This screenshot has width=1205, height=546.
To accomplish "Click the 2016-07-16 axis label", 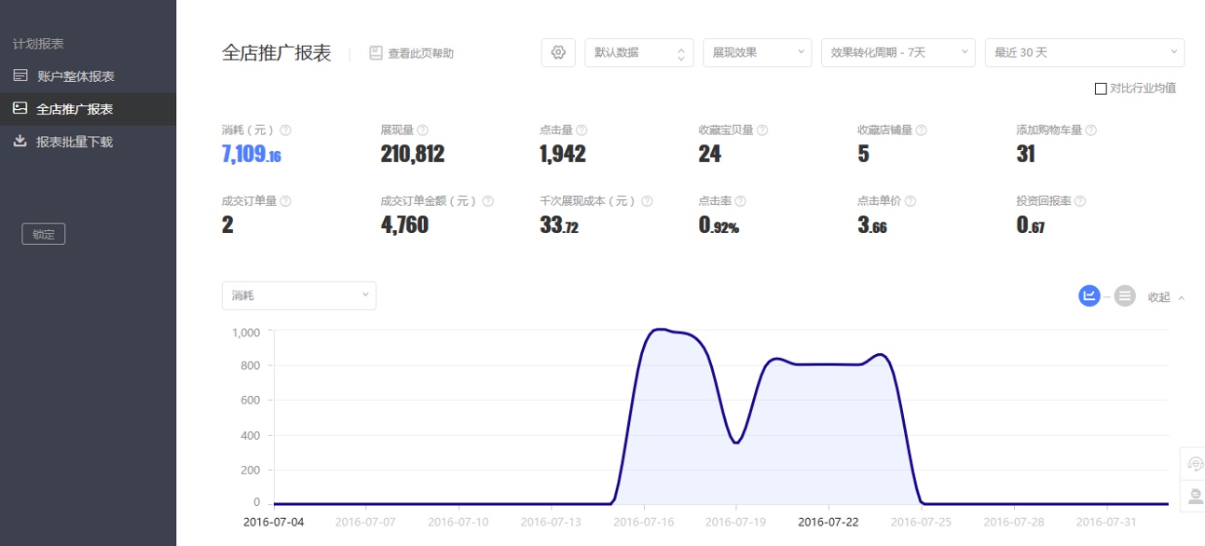I will tap(643, 522).
